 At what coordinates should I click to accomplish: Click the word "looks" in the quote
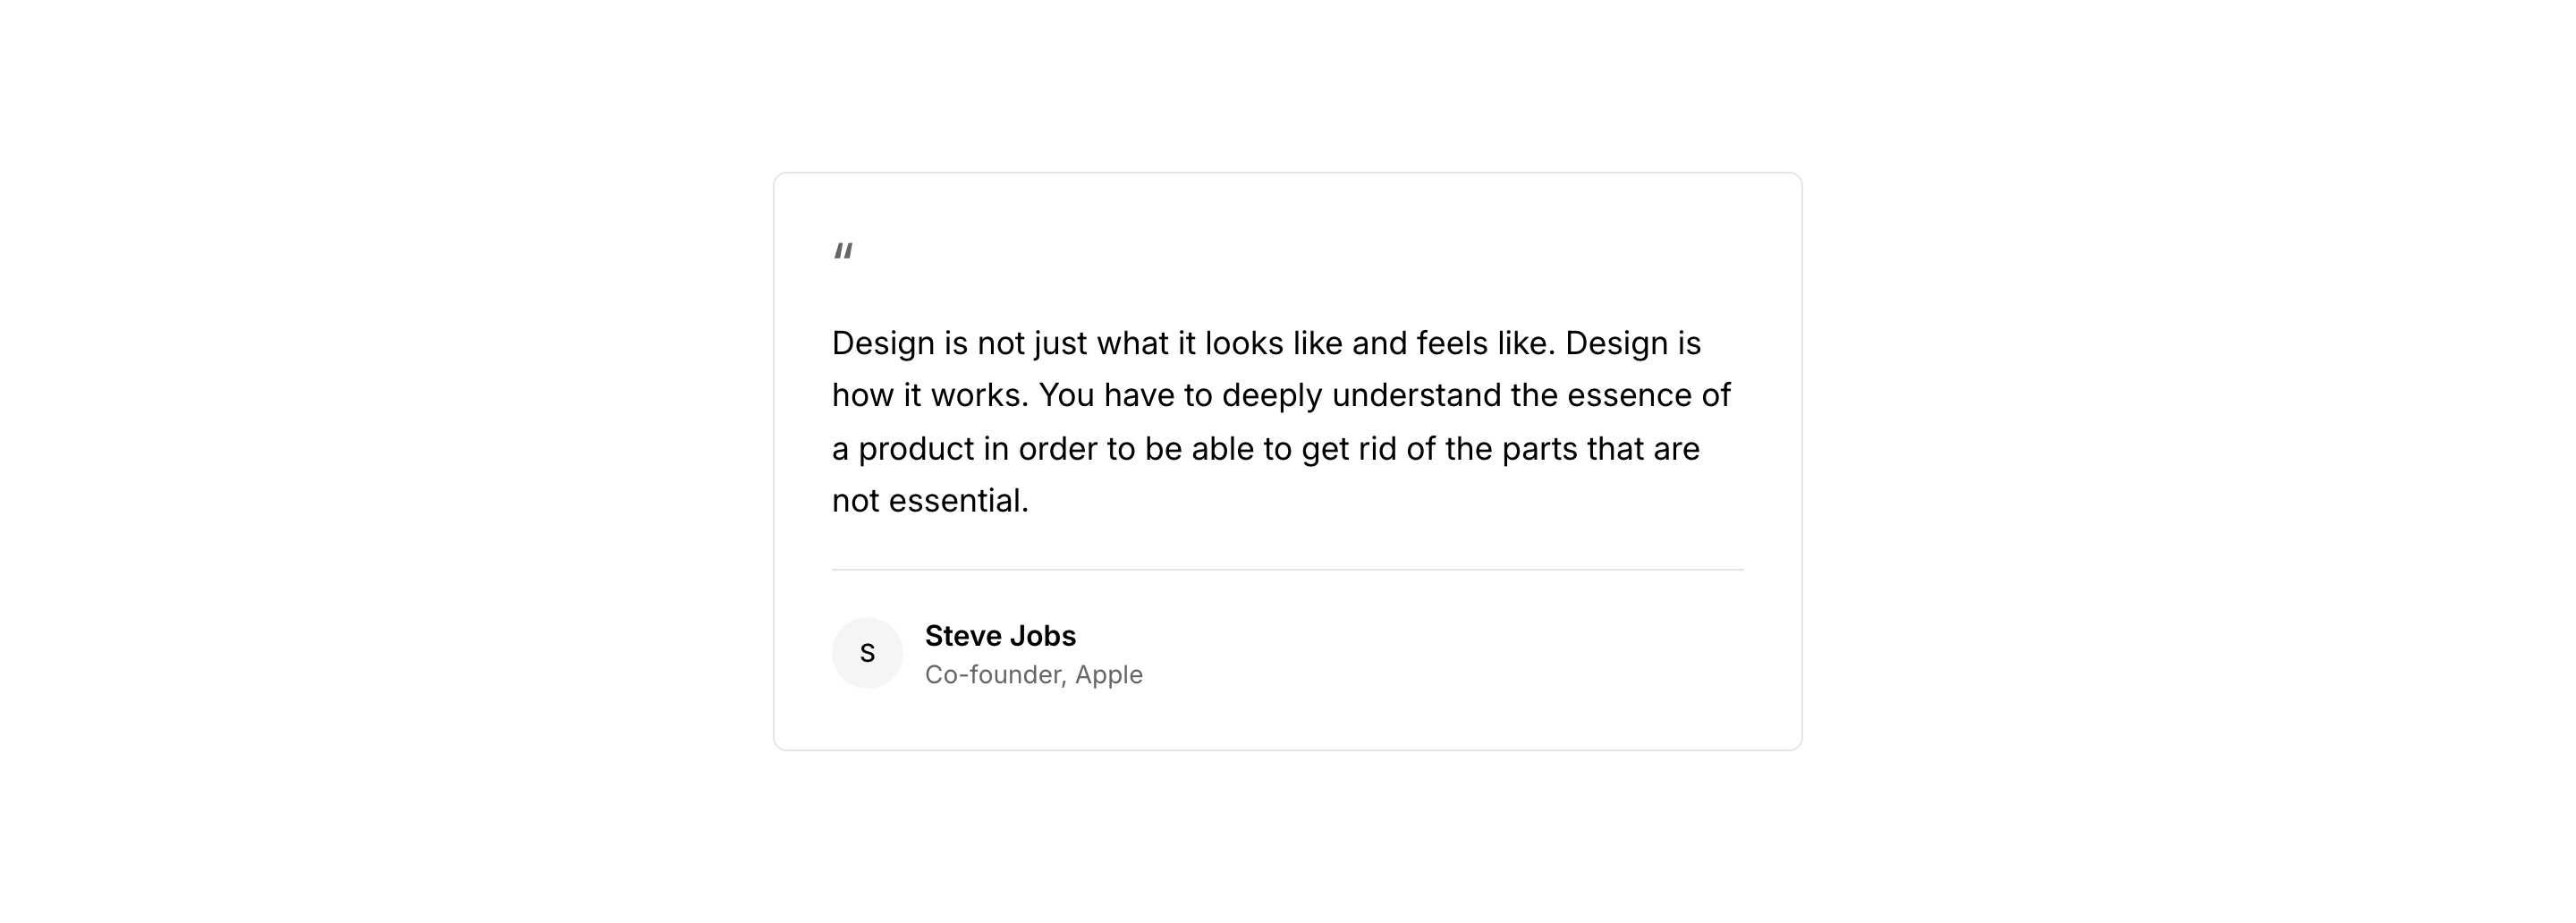point(1243,344)
